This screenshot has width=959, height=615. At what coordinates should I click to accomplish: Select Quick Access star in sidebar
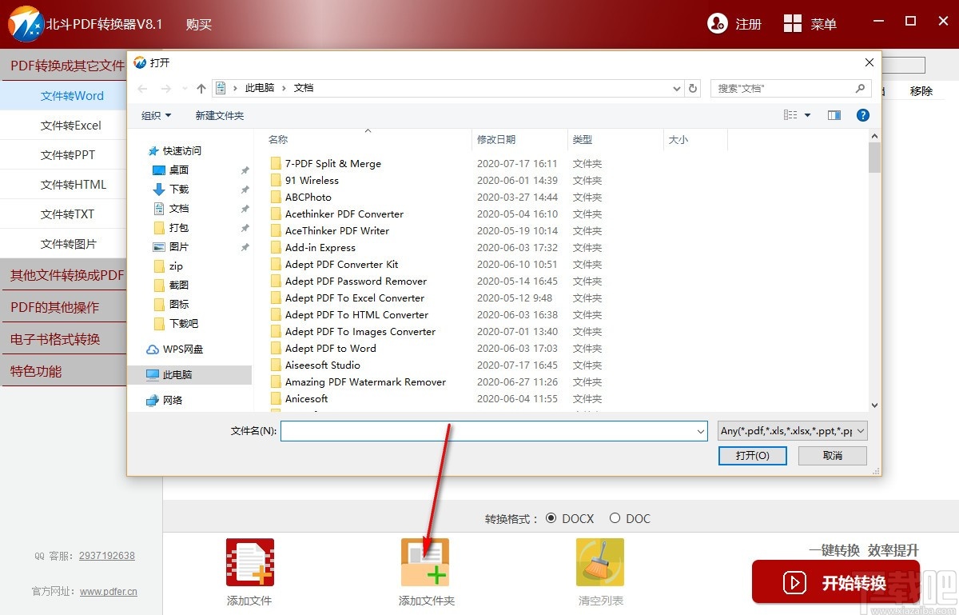153,150
